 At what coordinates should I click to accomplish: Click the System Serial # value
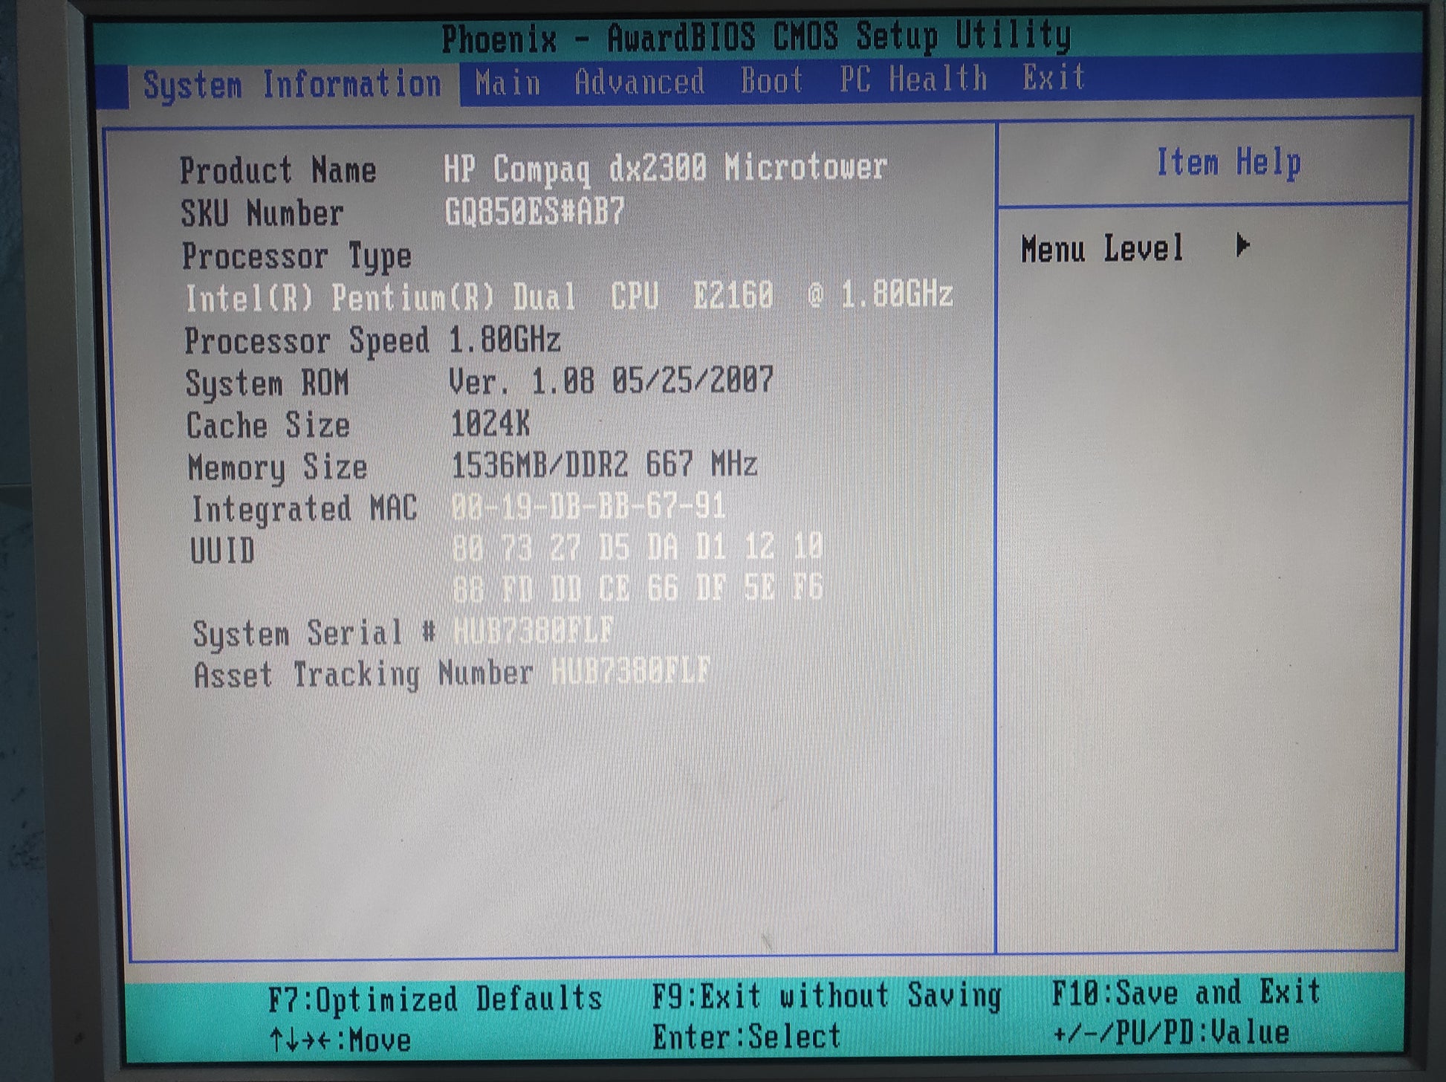(x=534, y=631)
